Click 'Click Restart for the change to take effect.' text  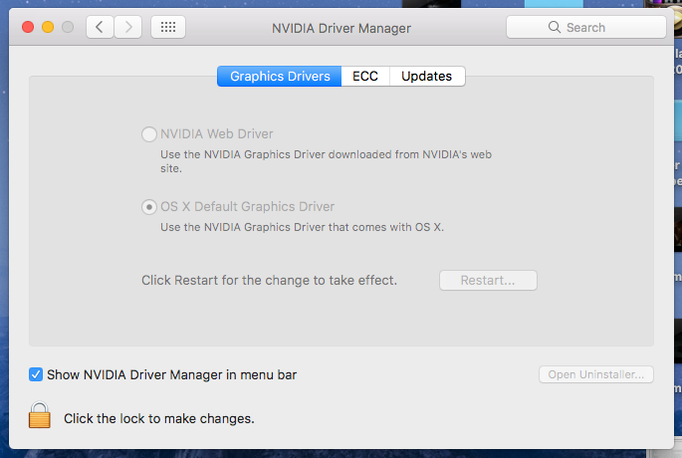(x=269, y=280)
